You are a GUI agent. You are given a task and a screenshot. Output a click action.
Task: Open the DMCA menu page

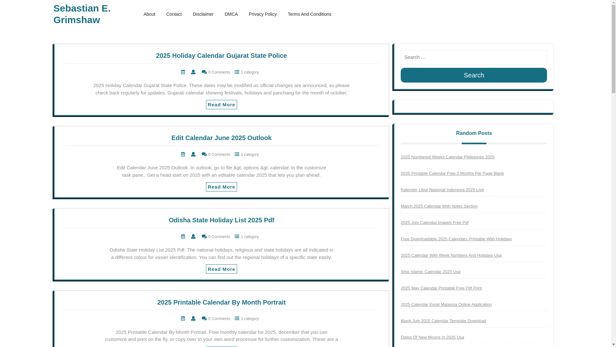click(231, 14)
